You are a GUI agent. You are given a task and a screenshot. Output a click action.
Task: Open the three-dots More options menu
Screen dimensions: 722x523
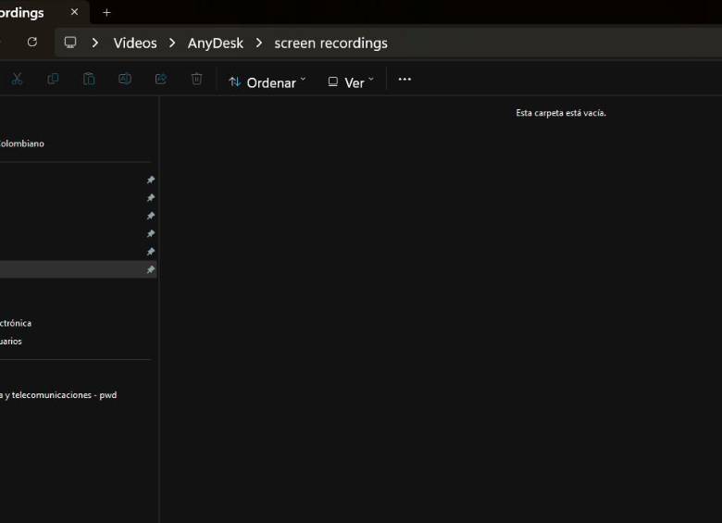[405, 80]
